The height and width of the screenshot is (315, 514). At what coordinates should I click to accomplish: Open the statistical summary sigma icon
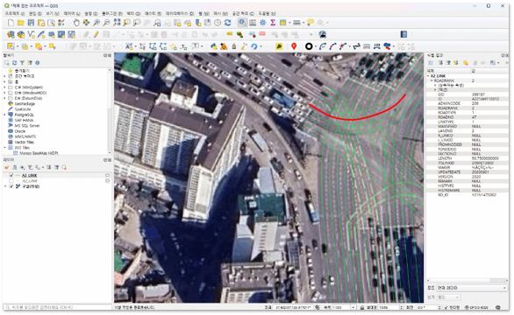point(273,23)
